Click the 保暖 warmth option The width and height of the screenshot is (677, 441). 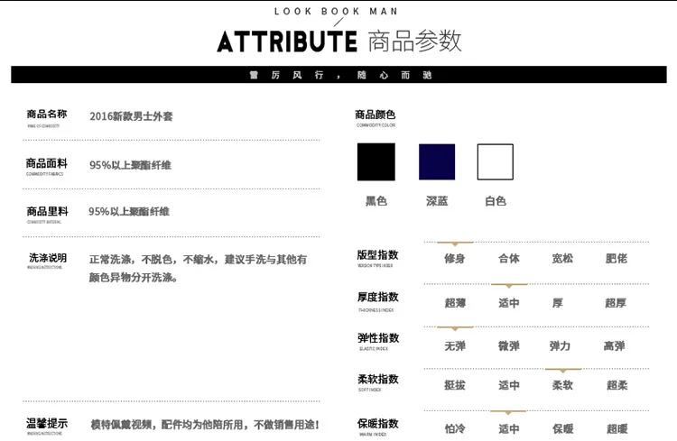click(563, 428)
